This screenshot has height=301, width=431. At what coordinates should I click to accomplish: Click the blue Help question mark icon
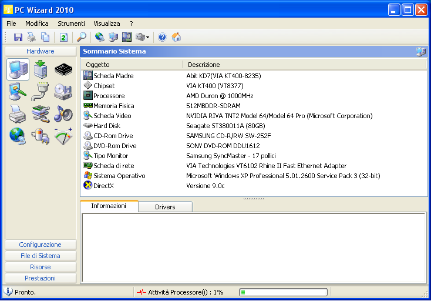tap(162, 37)
